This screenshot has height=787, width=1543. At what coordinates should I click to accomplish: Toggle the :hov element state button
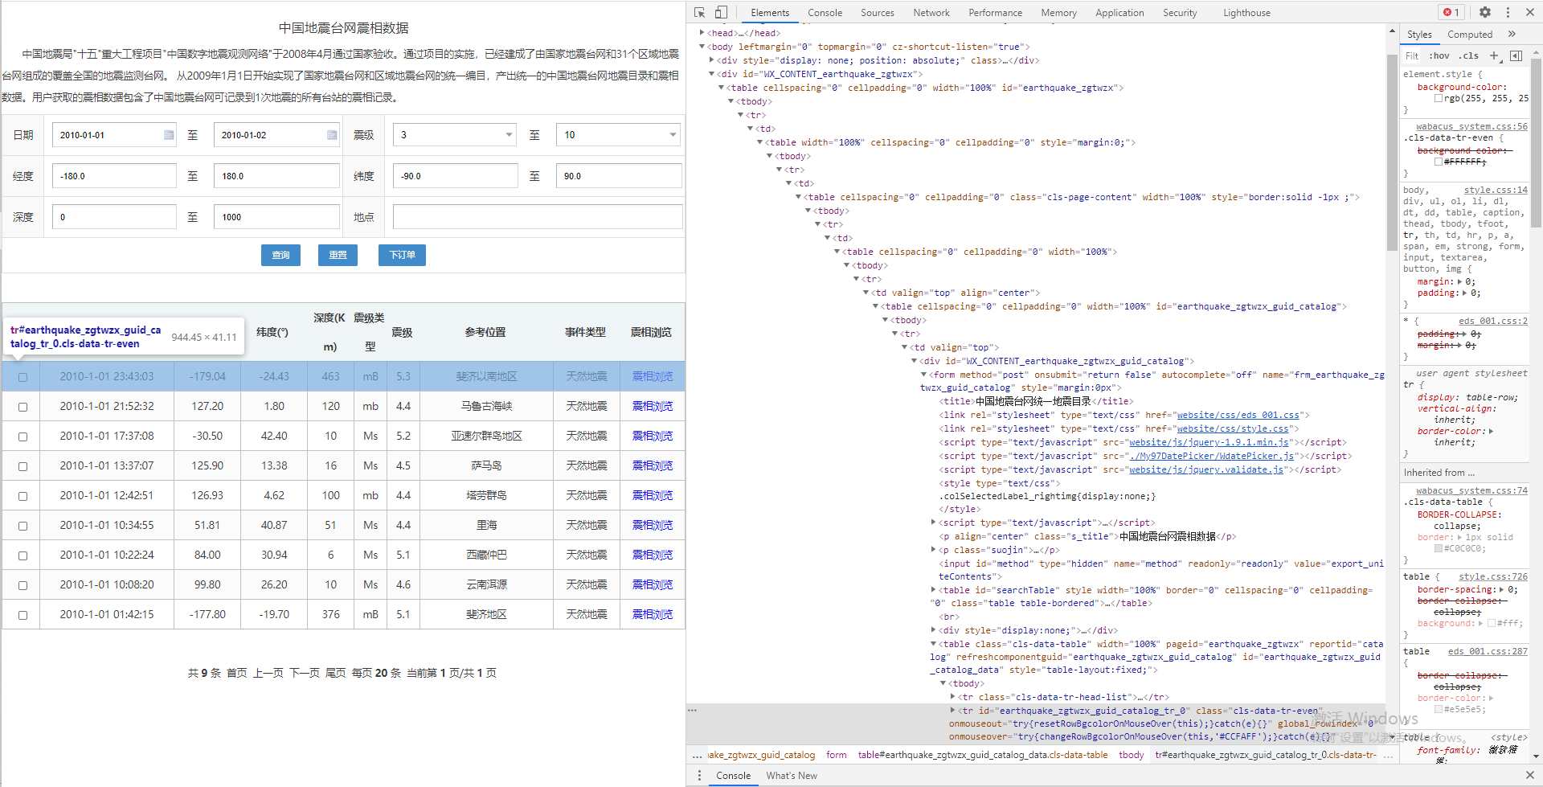pos(1439,55)
